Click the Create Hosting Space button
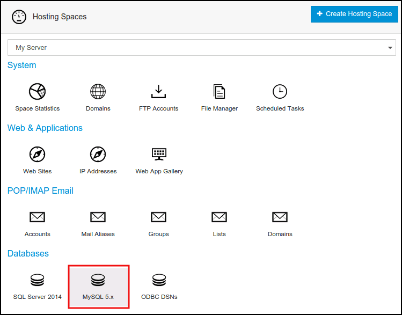The width and height of the screenshot is (402, 315). (354, 14)
